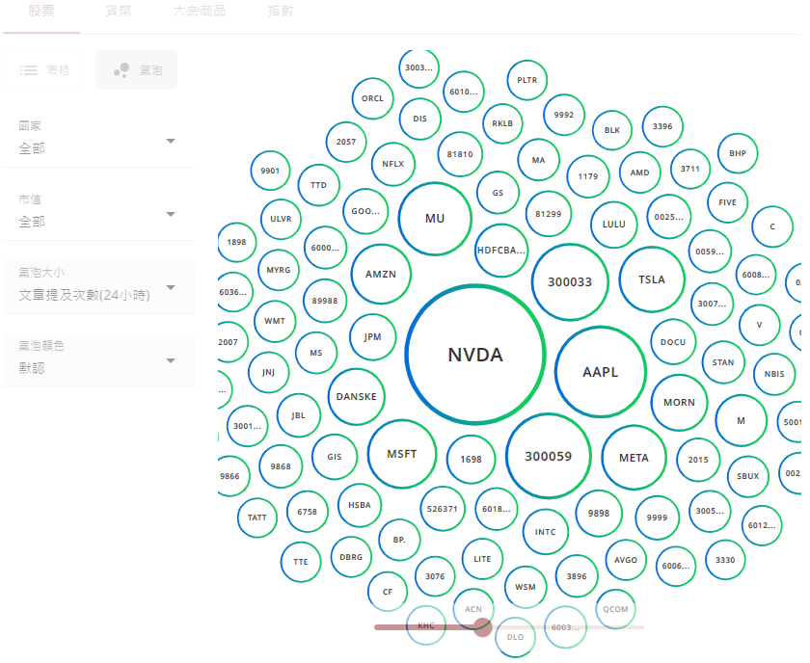Switch to the 貨幣 currencies tab
This screenshot has width=810, height=663.
(x=120, y=12)
